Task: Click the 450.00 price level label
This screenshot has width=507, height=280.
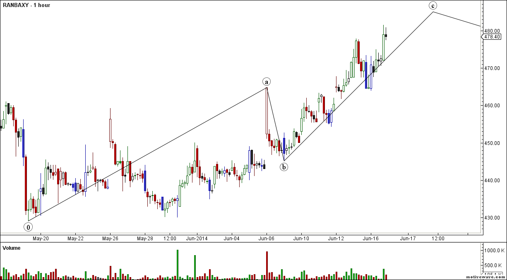Action: tap(492, 143)
